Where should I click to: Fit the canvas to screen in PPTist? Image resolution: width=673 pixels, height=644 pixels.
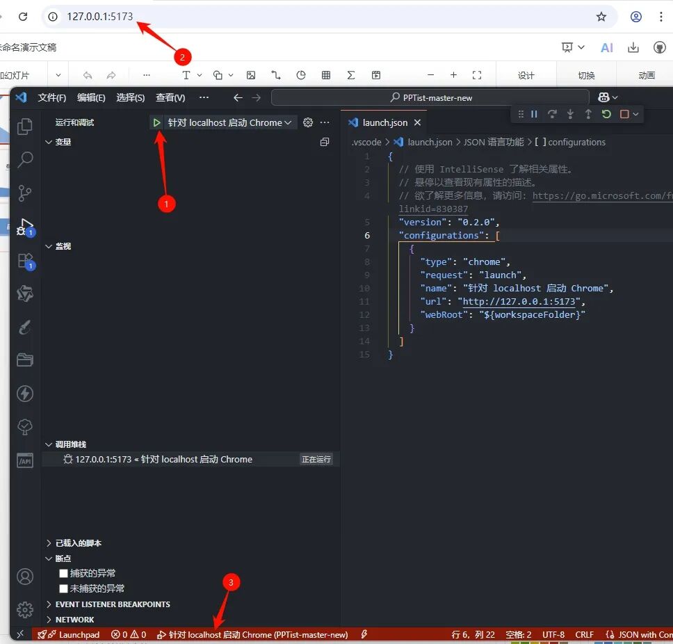[x=476, y=75]
